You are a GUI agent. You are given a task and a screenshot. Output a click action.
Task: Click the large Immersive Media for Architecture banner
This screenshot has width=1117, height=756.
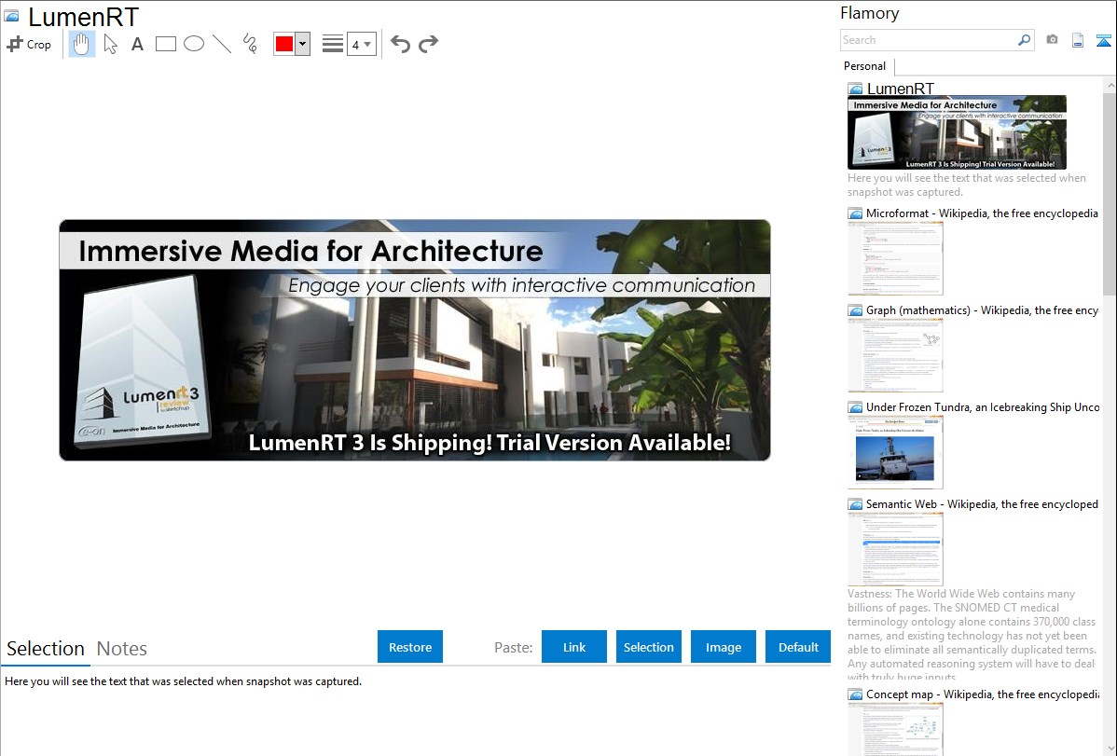[415, 340]
